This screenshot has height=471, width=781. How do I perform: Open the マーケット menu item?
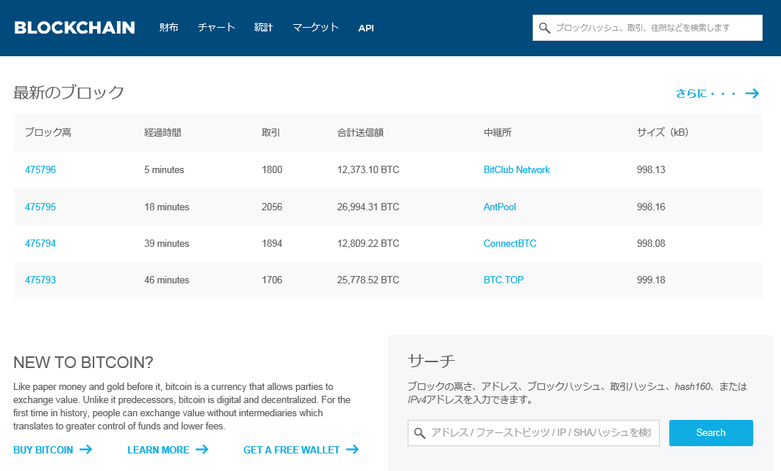point(316,28)
